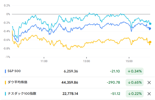
Task: Click the 13:00 time axis marker
Action: (86, 61)
